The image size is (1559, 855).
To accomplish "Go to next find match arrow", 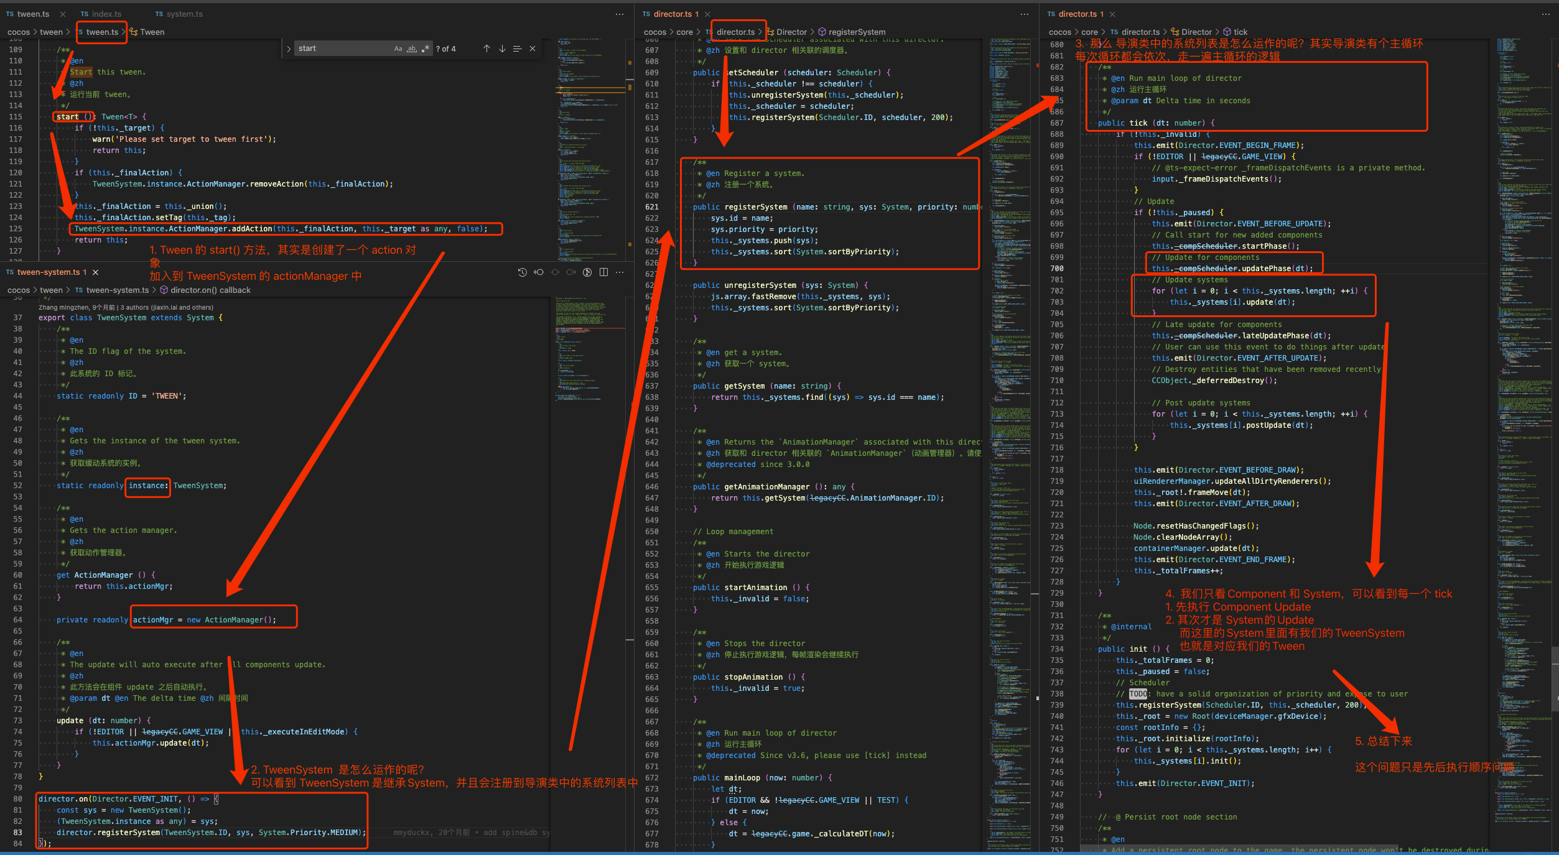I will point(502,49).
